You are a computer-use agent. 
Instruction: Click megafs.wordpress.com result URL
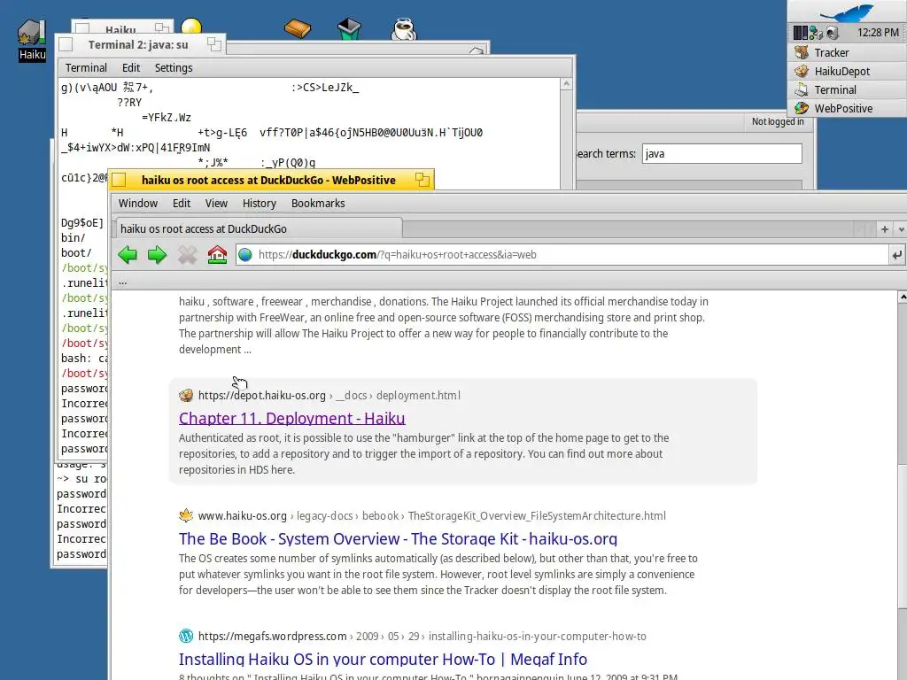pos(273,636)
